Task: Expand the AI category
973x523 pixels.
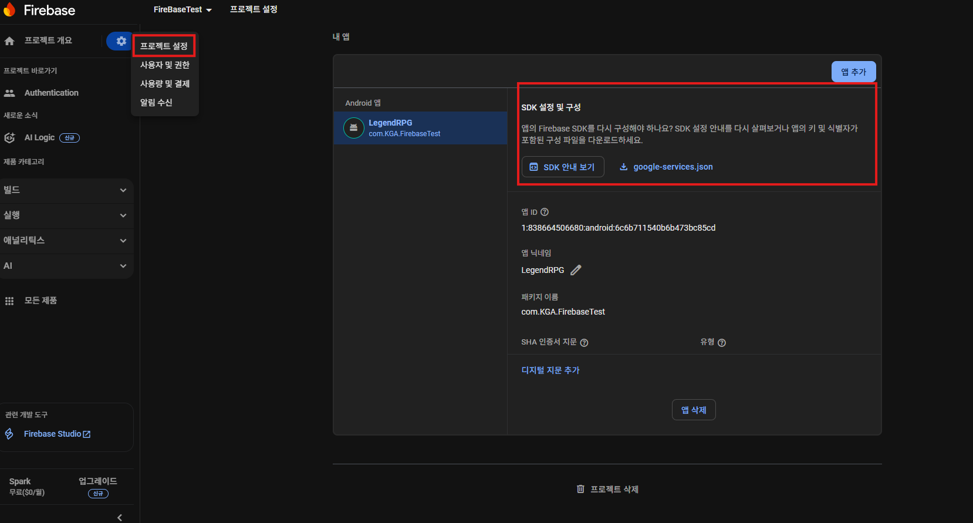Action: (x=67, y=266)
